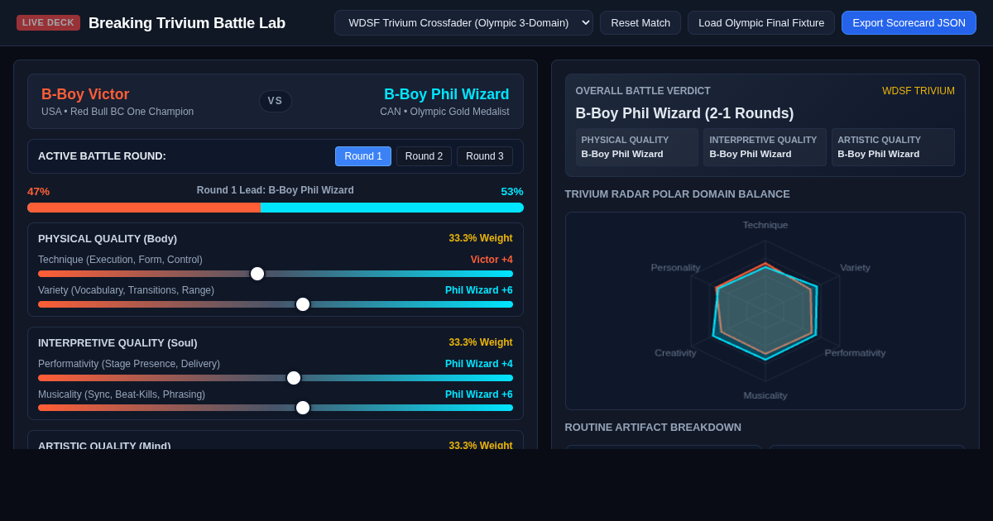Click the Creativity axis label on radar
This screenshot has width=993, height=521.
pyautogui.click(x=675, y=353)
